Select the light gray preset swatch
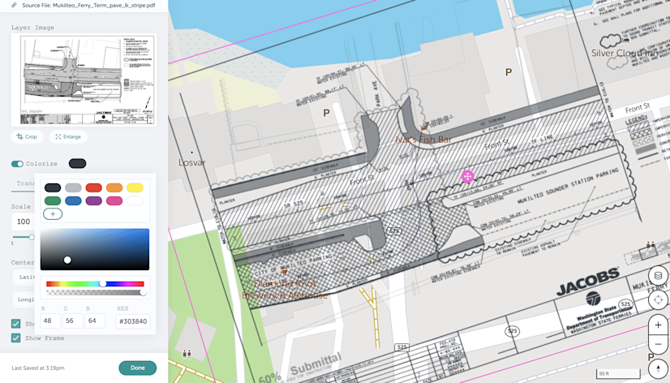 73,187
